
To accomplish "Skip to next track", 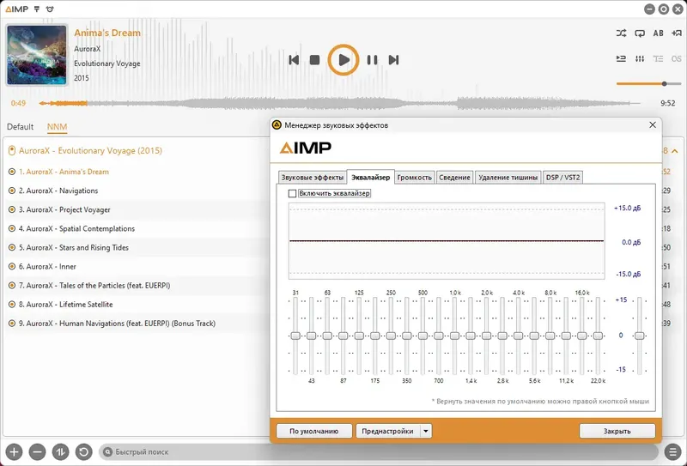I will click(393, 60).
